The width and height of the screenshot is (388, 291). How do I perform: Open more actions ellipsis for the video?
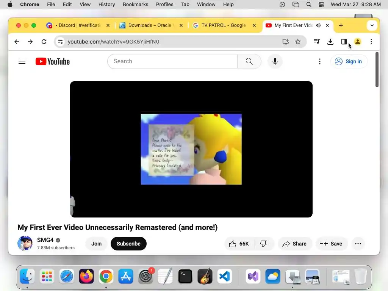[x=358, y=244]
